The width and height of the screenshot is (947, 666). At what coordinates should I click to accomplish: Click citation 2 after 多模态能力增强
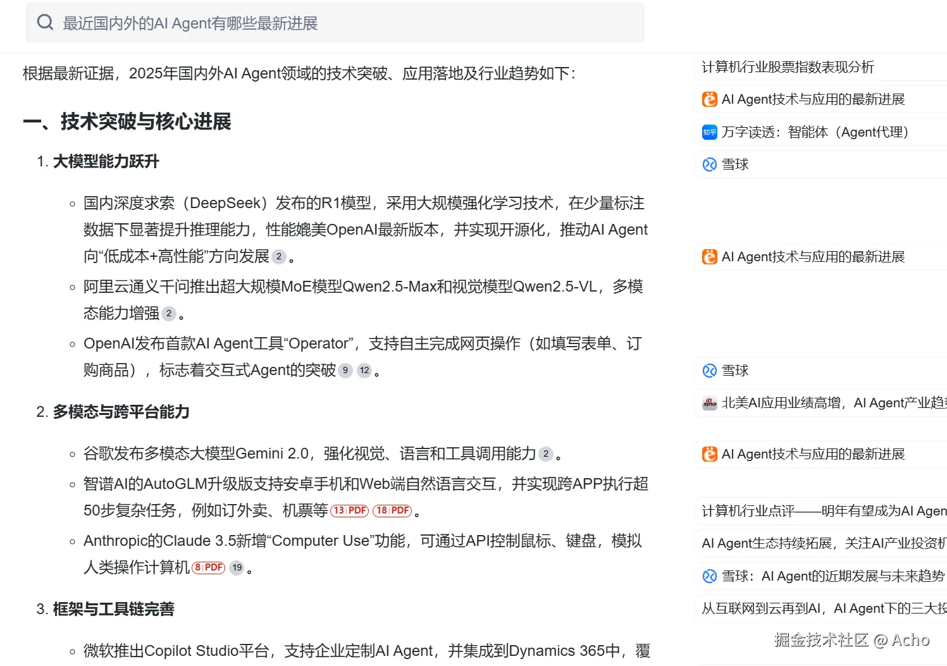click(169, 314)
